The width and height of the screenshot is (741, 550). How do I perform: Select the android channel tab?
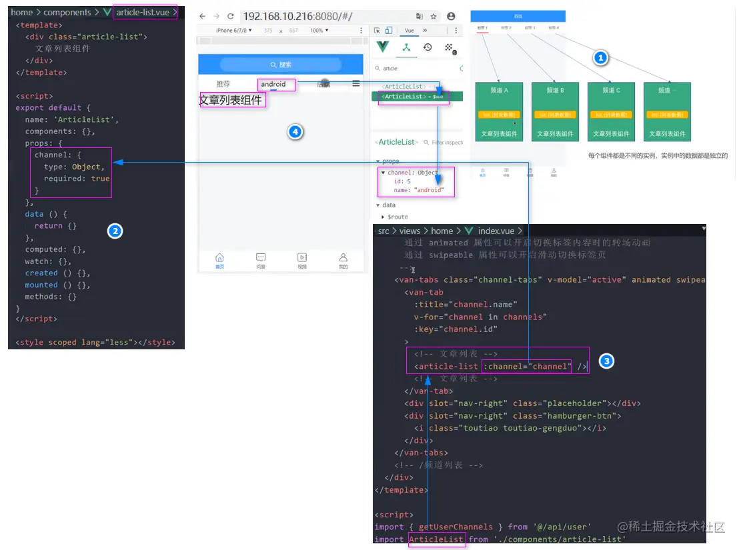point(273,84)
